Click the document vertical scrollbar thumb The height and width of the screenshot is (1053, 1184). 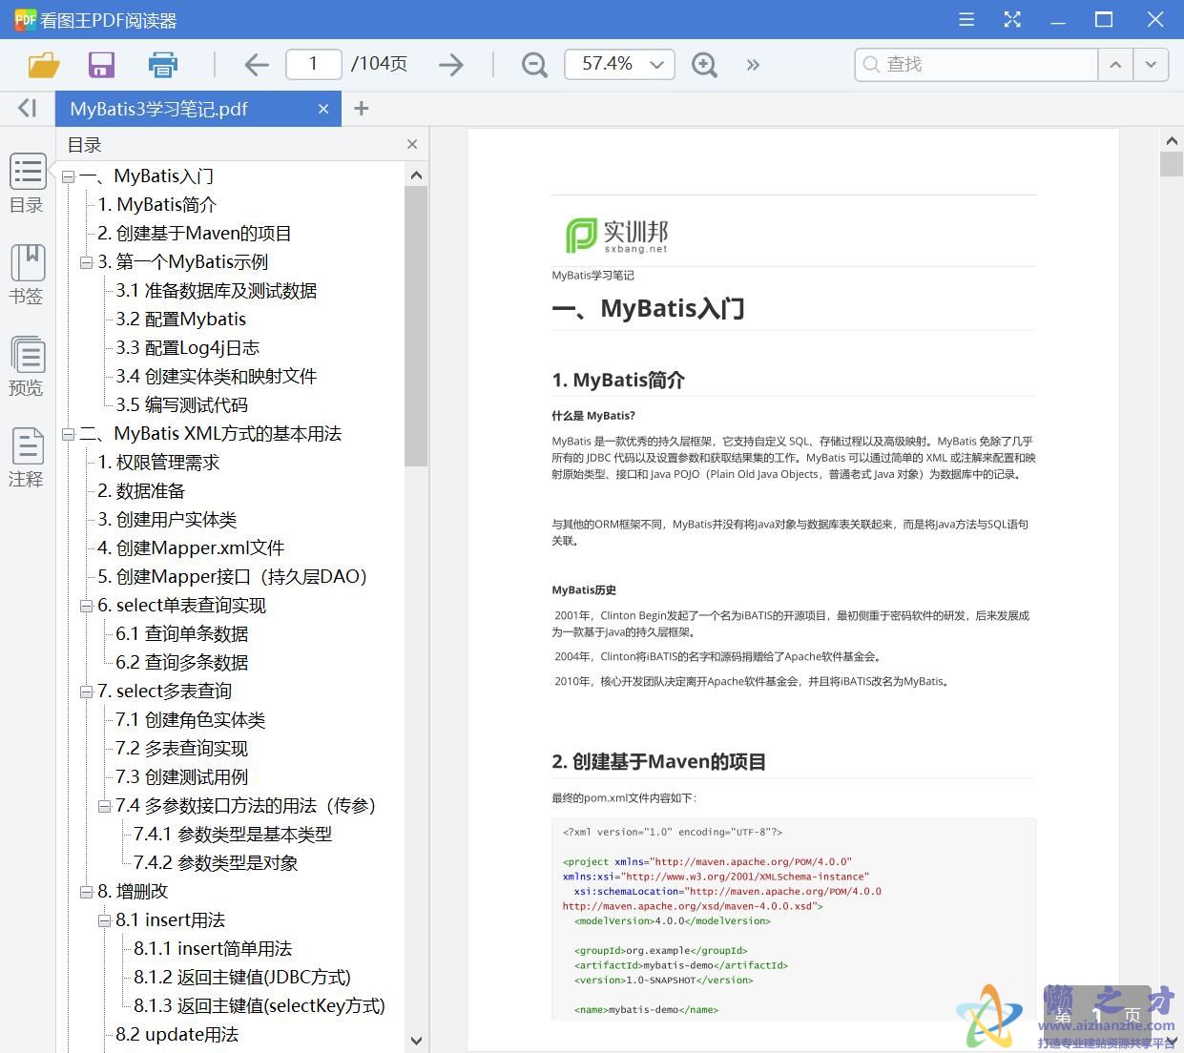1172,163
